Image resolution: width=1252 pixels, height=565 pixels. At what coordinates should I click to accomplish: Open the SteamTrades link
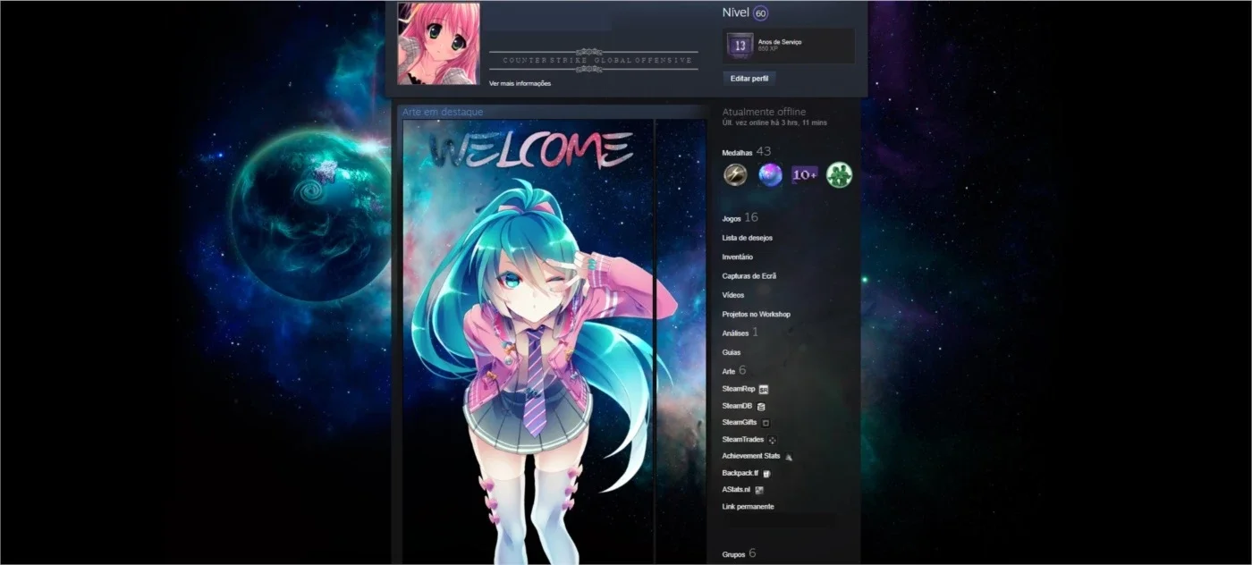point(744,439)
